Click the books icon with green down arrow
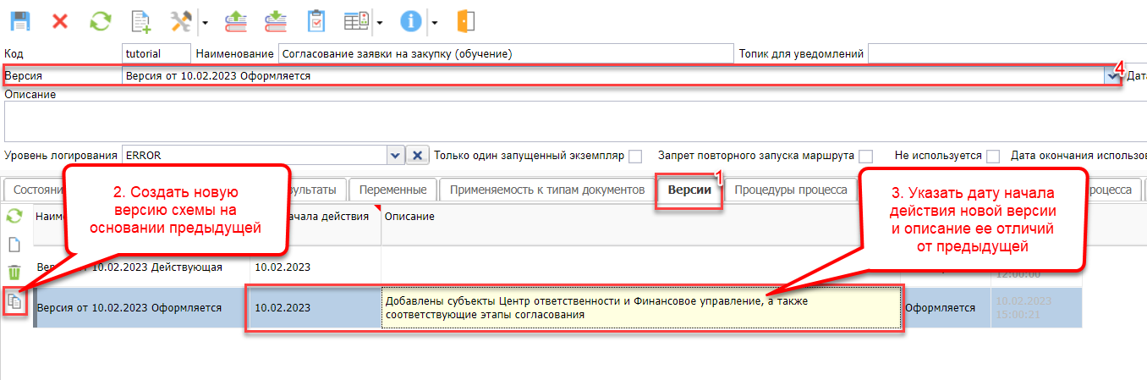 coord(276,20)
